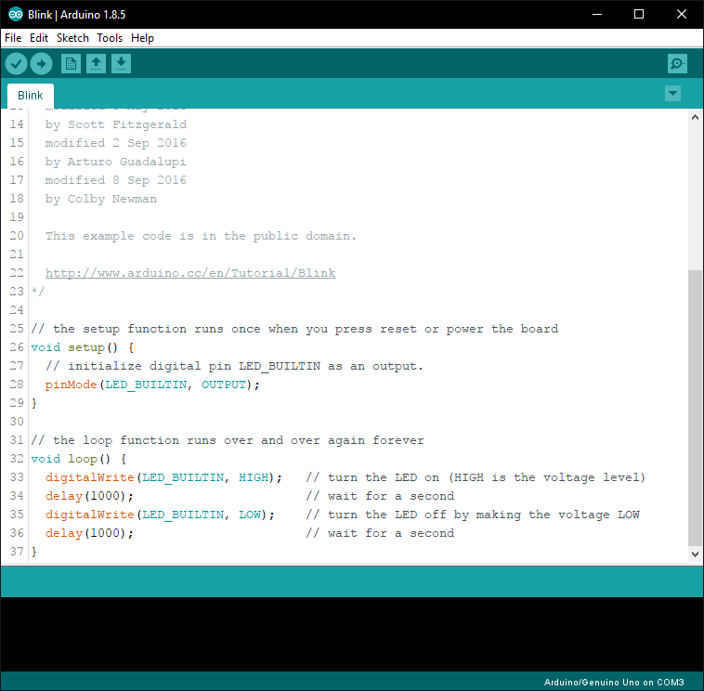Click closing brace on line 29
The image size is (704, 691).
[34, 403]
